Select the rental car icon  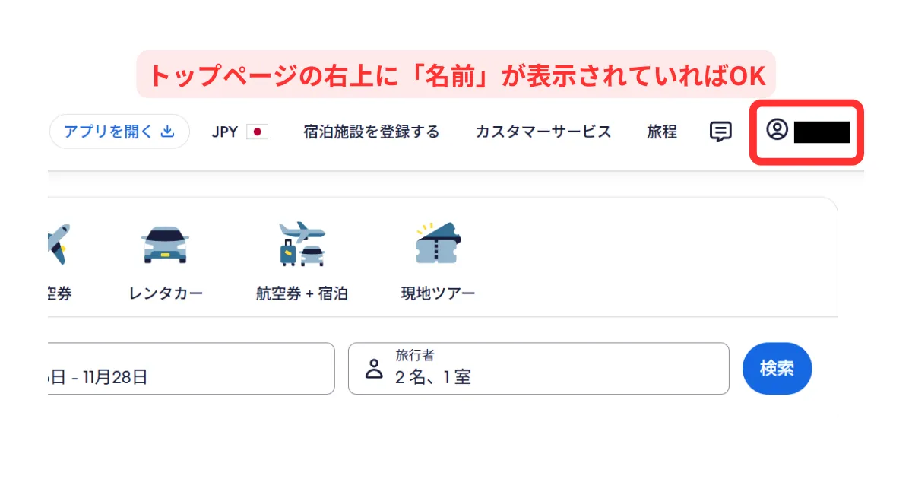pos(166,245)
